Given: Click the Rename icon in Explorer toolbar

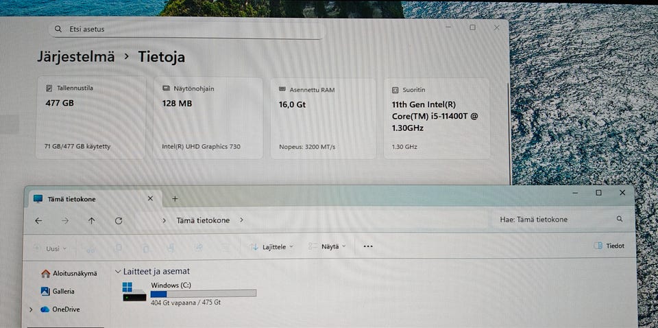Looking at the screenshot, I should (x=171, y=248).
